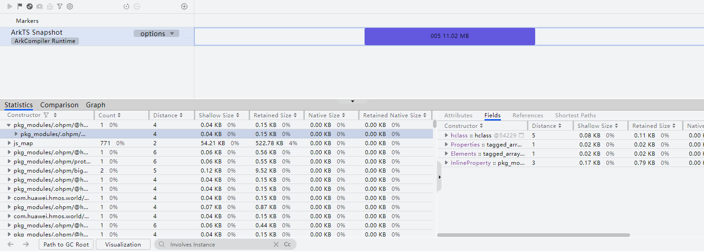Expand the highlighted pkg_modules/.ohpm/ child row

16,134
